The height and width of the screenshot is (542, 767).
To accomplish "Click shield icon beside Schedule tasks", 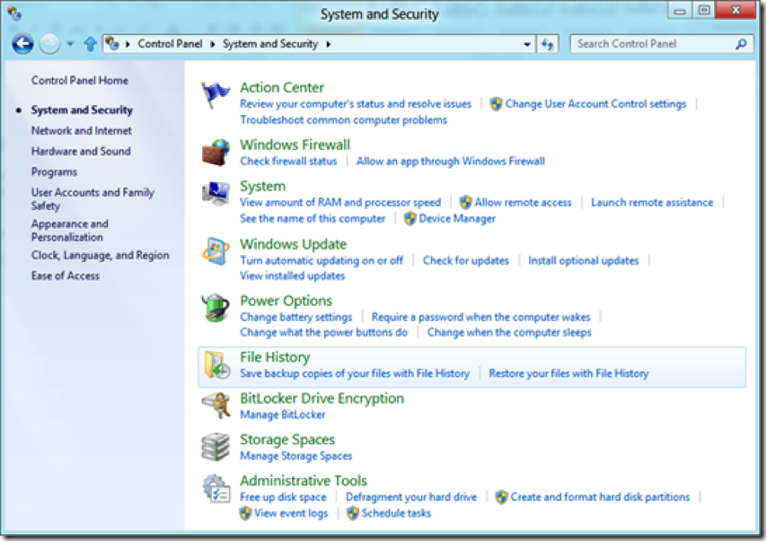I will (x=353, y=513).
